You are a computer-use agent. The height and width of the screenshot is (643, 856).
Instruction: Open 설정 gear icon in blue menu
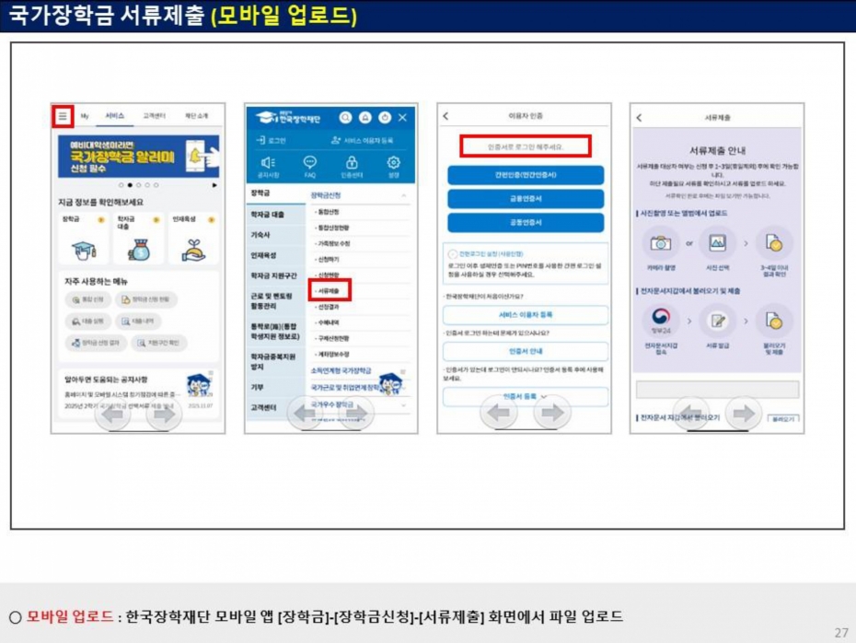point(394,162)
